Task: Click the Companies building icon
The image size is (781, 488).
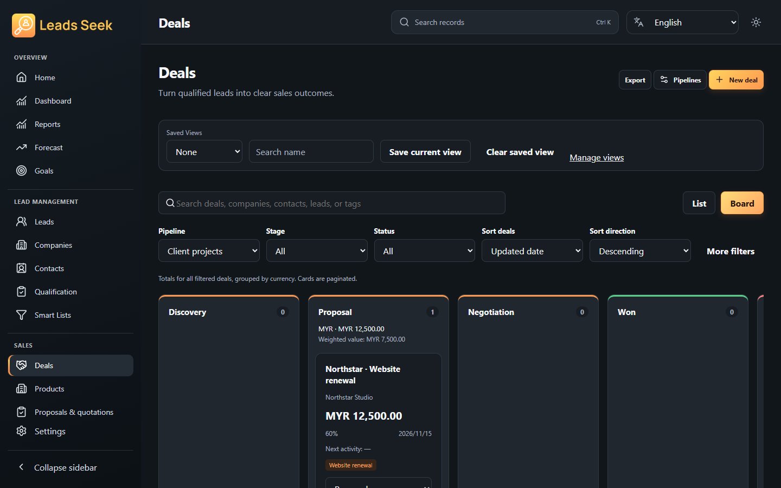Action: click(21, 245)
